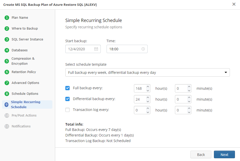Open the schedule template dropdown
The width and height of the screenshot is (240, 161).
148,72
